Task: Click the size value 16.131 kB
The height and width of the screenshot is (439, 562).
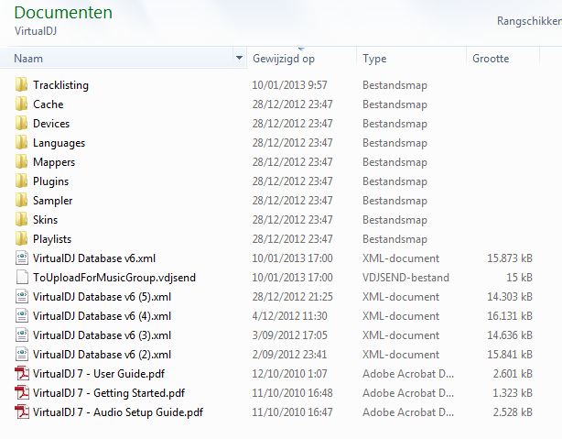Action: click(510, 316)
